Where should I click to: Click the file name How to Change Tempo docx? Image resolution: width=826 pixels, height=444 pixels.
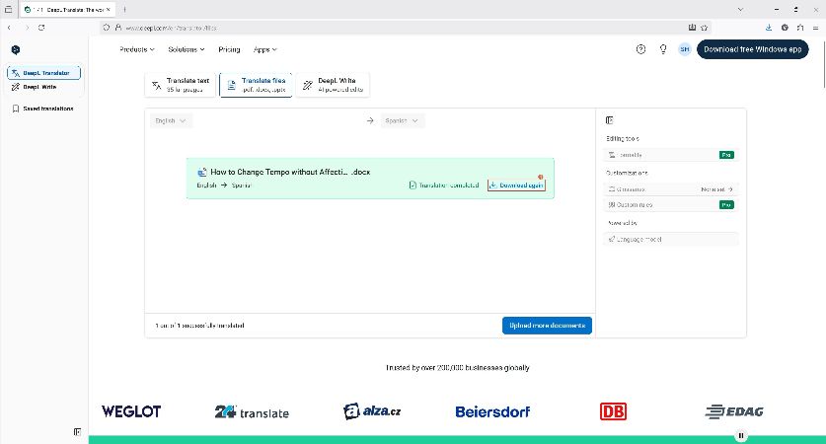(x=290, y=172)
